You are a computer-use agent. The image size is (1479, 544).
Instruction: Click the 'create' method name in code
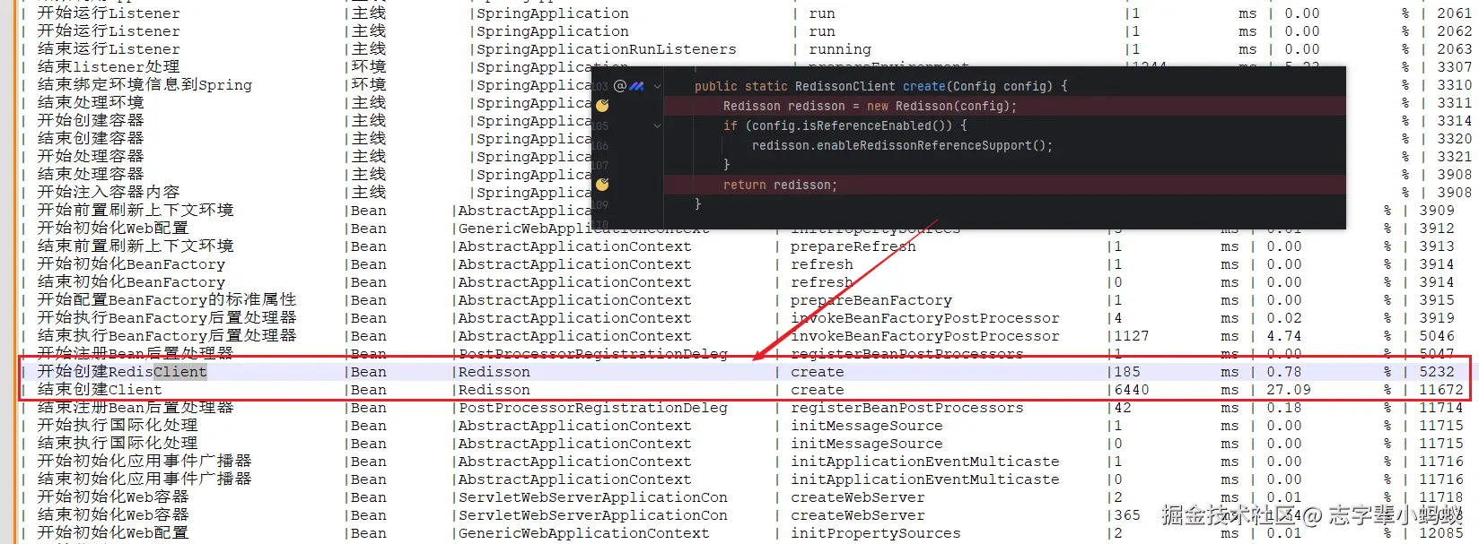924,86
